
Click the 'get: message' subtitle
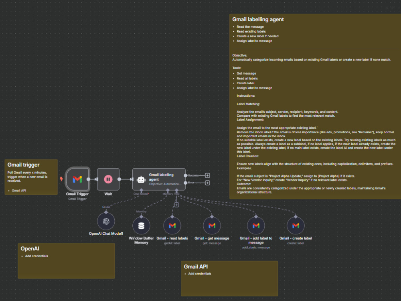point(212,243)
